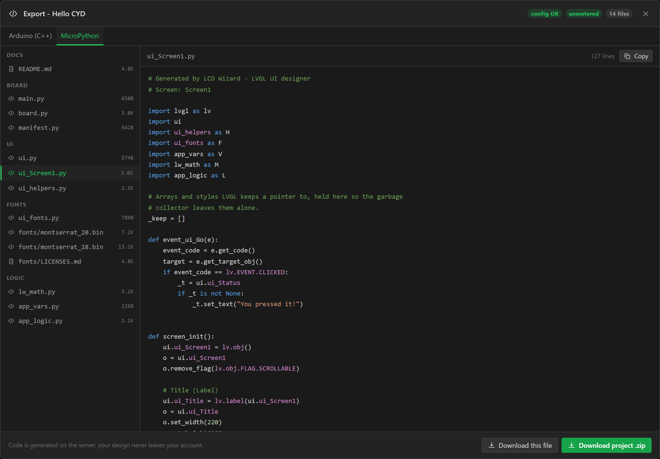The height and width of the screenshot is (459, 660).
Task: Click the code icon next to manifest.py
Action: [11, 128]
